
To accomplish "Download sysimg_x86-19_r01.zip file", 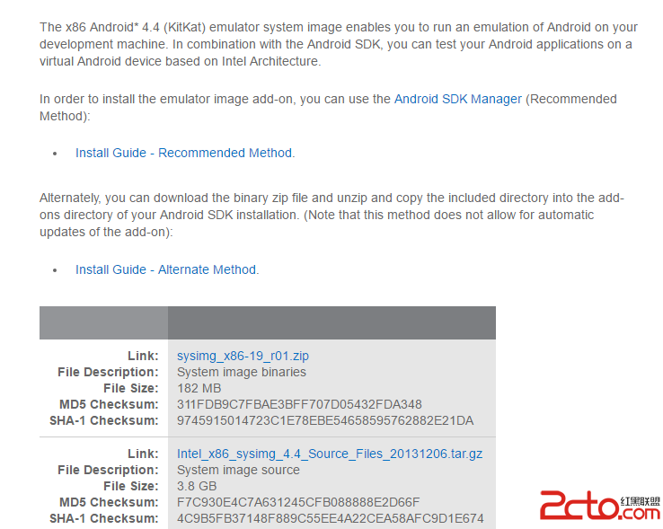I will tap(243, 356).
